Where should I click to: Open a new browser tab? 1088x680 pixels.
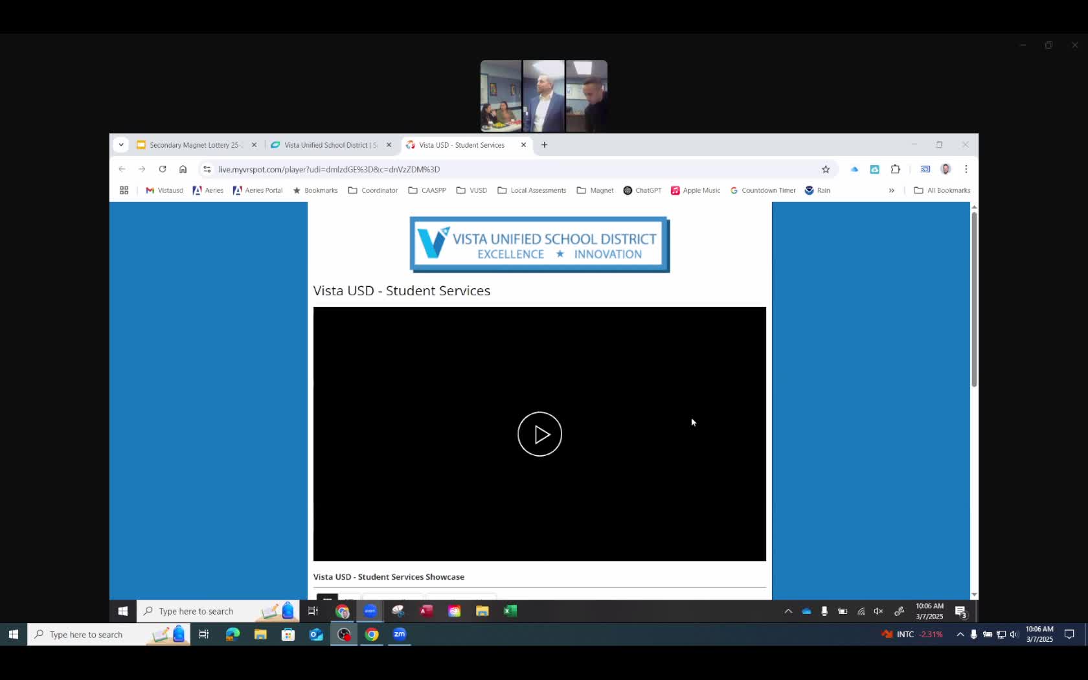pyautogui.click(x=545, y=145)
